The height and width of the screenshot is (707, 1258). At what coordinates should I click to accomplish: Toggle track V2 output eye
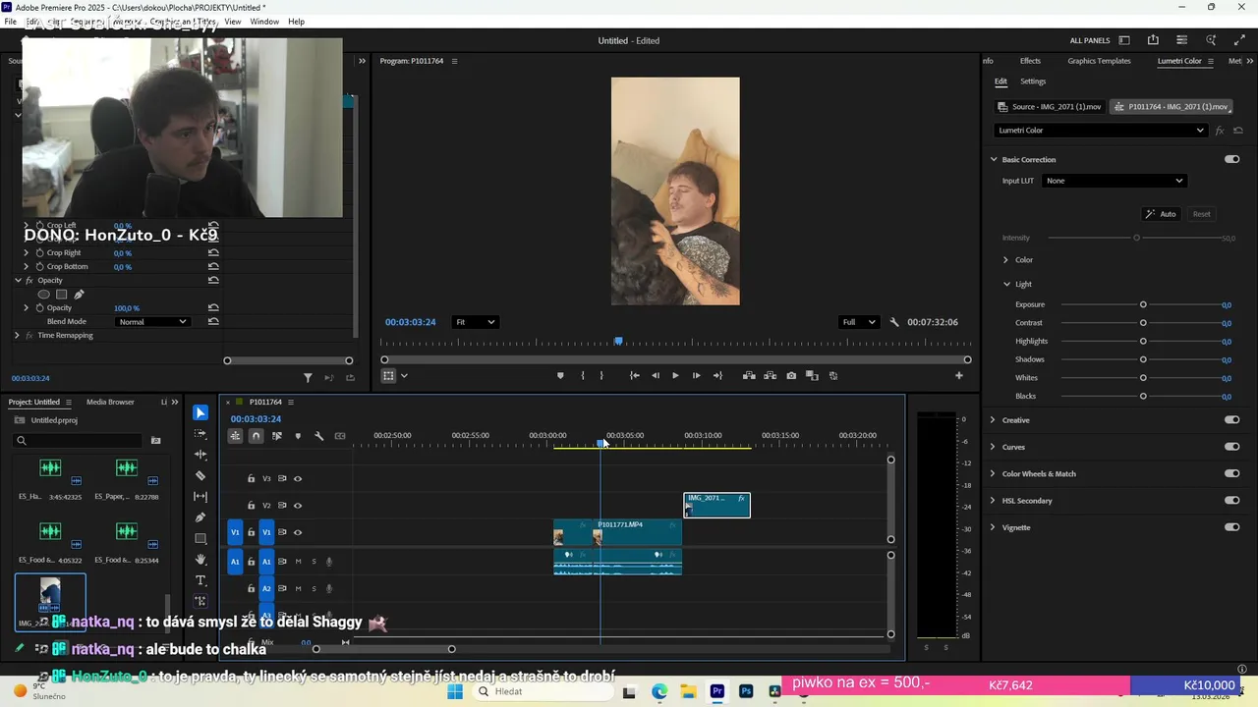[x=298, y=506]
